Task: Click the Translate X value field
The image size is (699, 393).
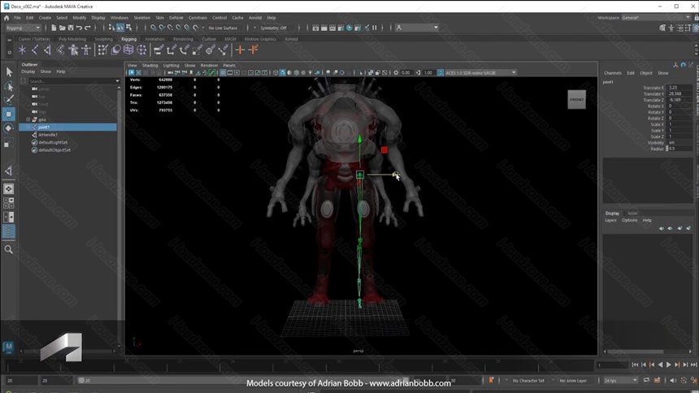Action: 679,88
